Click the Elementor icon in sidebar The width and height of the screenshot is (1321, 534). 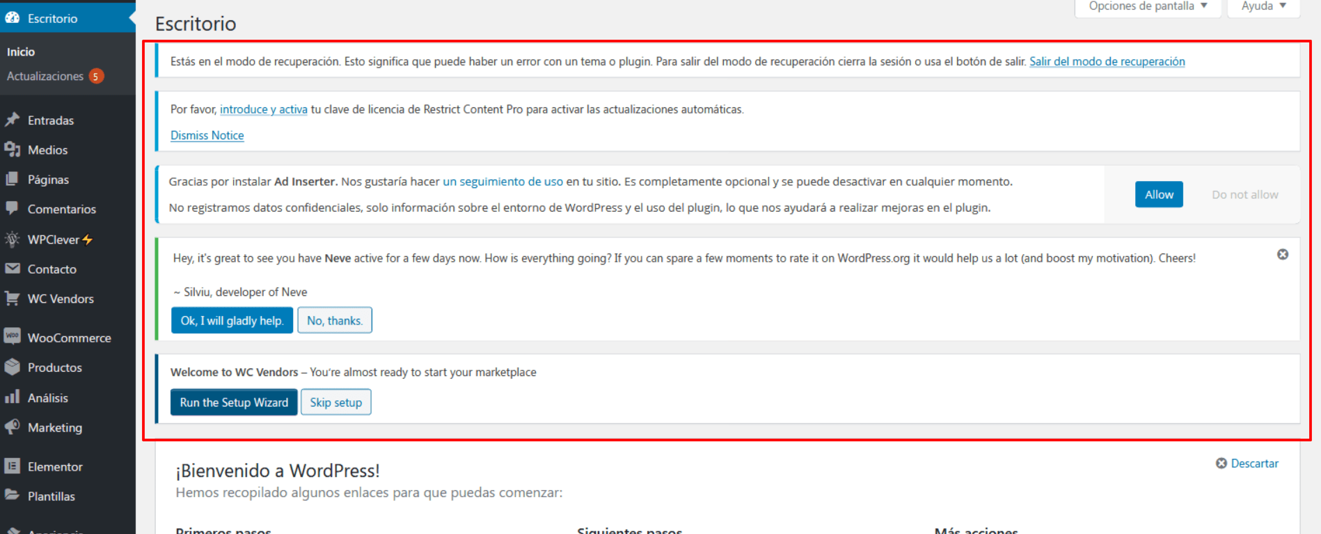(x=13, y=466)
